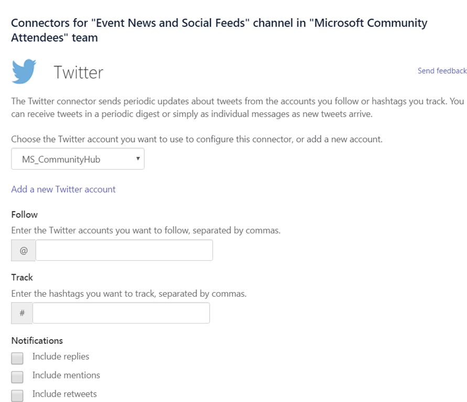467x402 pixels.
Task: Check the Include retweets checkbox
Action: click(17, 395)
